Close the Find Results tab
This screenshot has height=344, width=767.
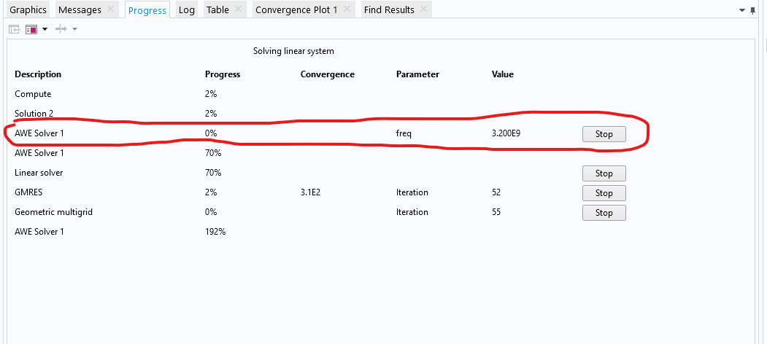423,9
